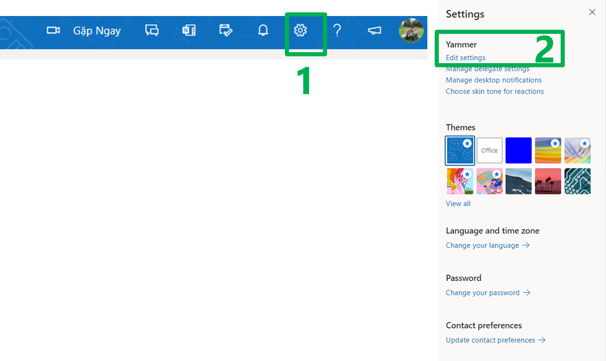Image resolution: width=606 pixels, height=361 pixels.
Task: Choose skin tone for reactions
Action: click(x=495, y=92)
